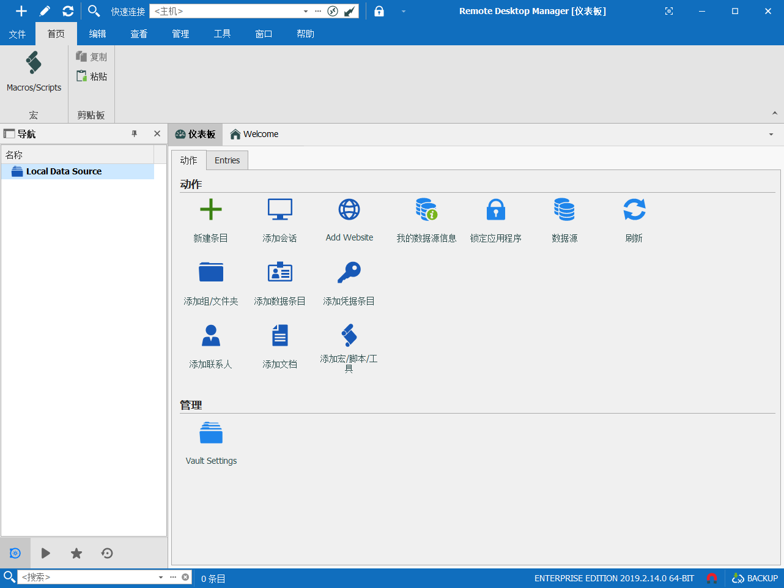Click the red magnet icon in status bar
Image resolution: width=784 pixels, height=588 pixels.
[x=712, y=578]
